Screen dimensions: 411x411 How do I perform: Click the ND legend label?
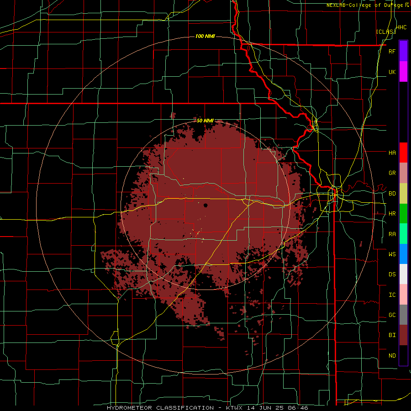click(392, 356)
